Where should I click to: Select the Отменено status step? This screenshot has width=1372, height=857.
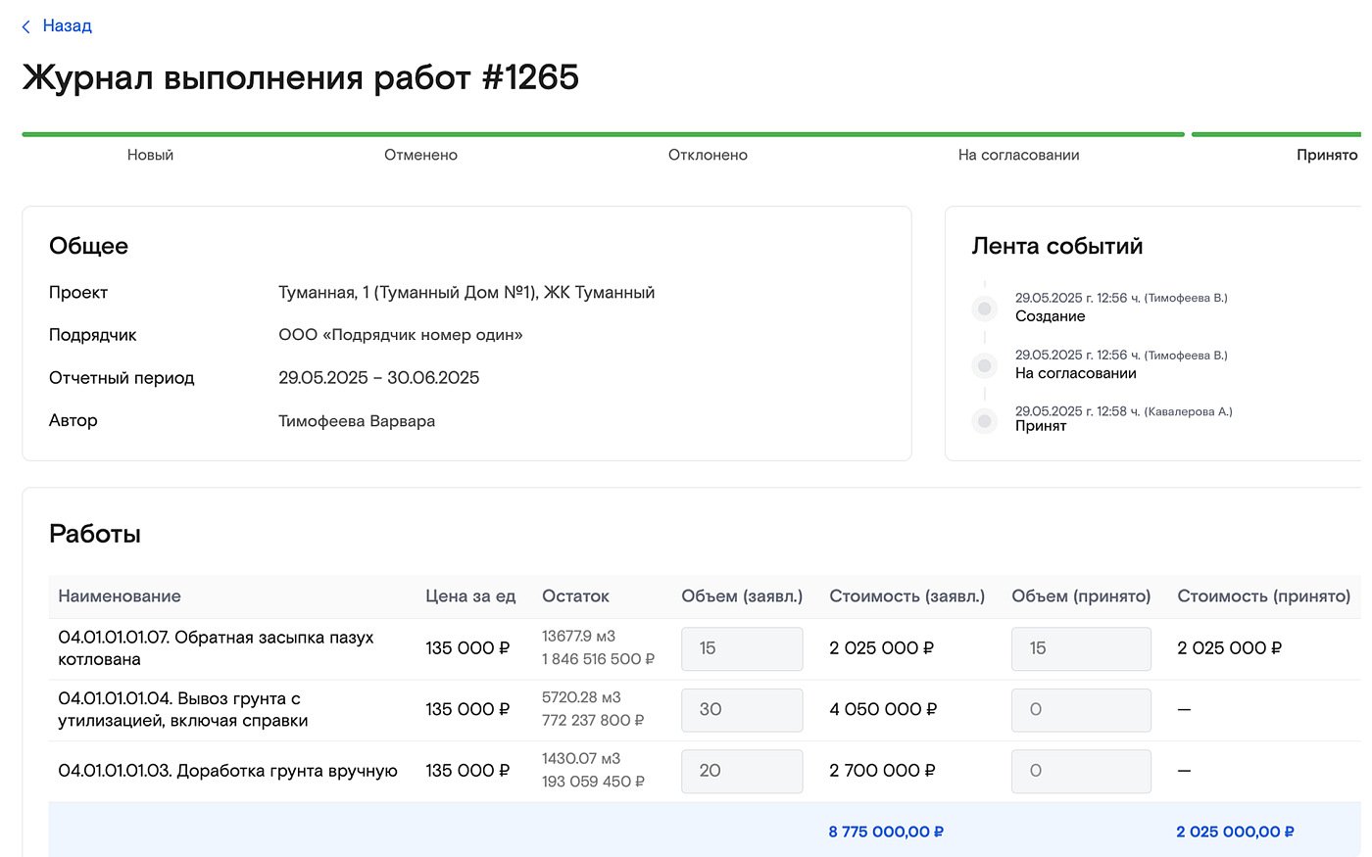tap(420, 155)
